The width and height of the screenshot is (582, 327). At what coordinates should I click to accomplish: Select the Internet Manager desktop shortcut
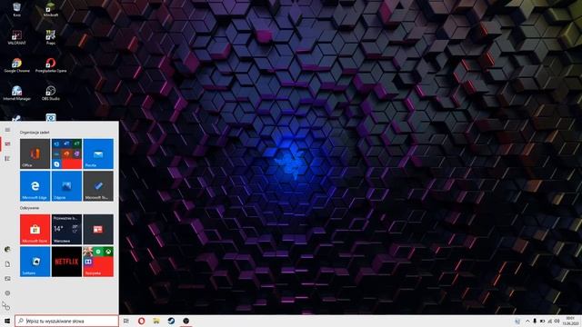16,93
